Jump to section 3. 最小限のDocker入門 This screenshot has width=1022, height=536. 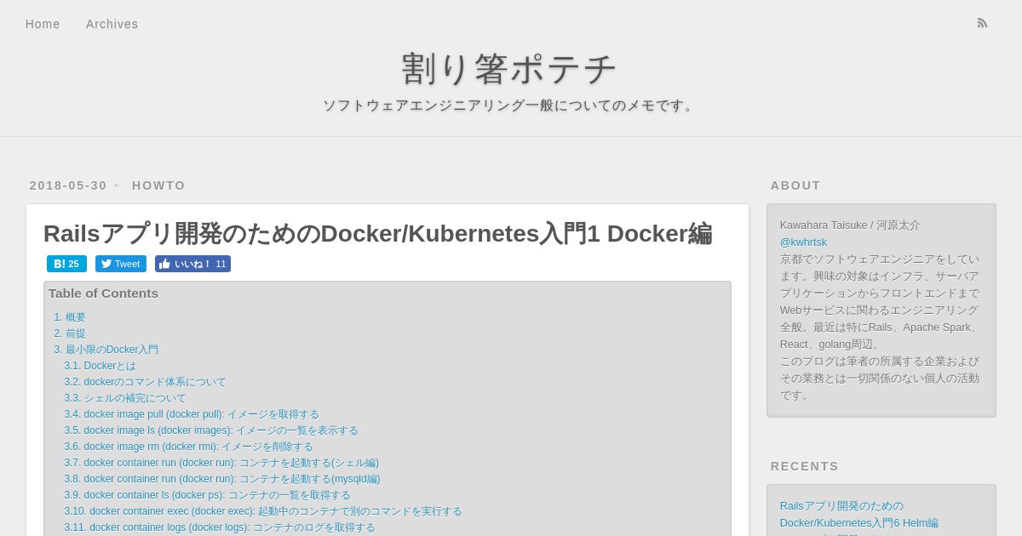point(106,350)
